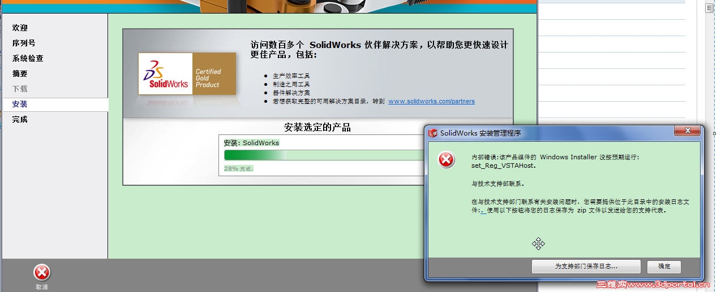
Task: Click the red error icon in dialog
Action: [447, 160]
